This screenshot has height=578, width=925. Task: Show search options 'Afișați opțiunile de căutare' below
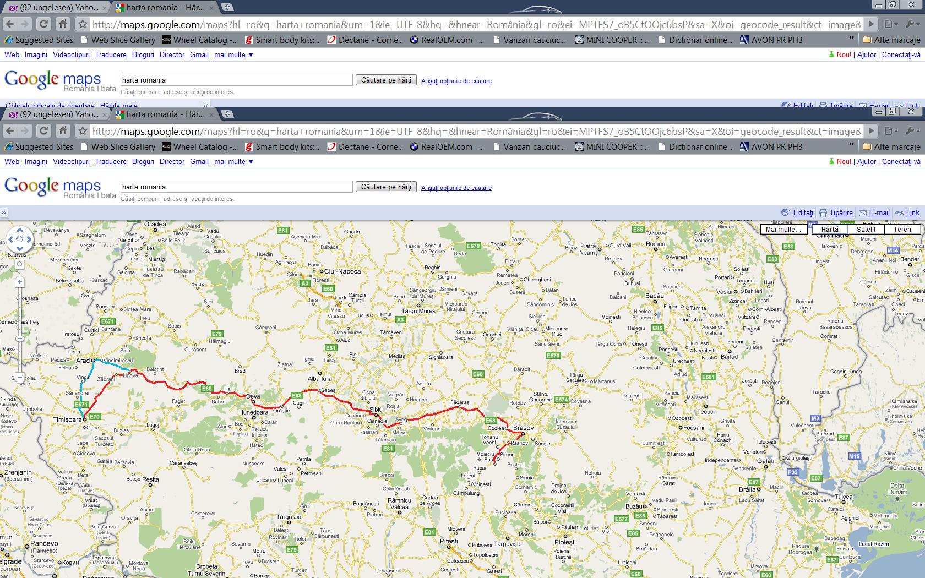pyautogui.click(x=456, y=188)
